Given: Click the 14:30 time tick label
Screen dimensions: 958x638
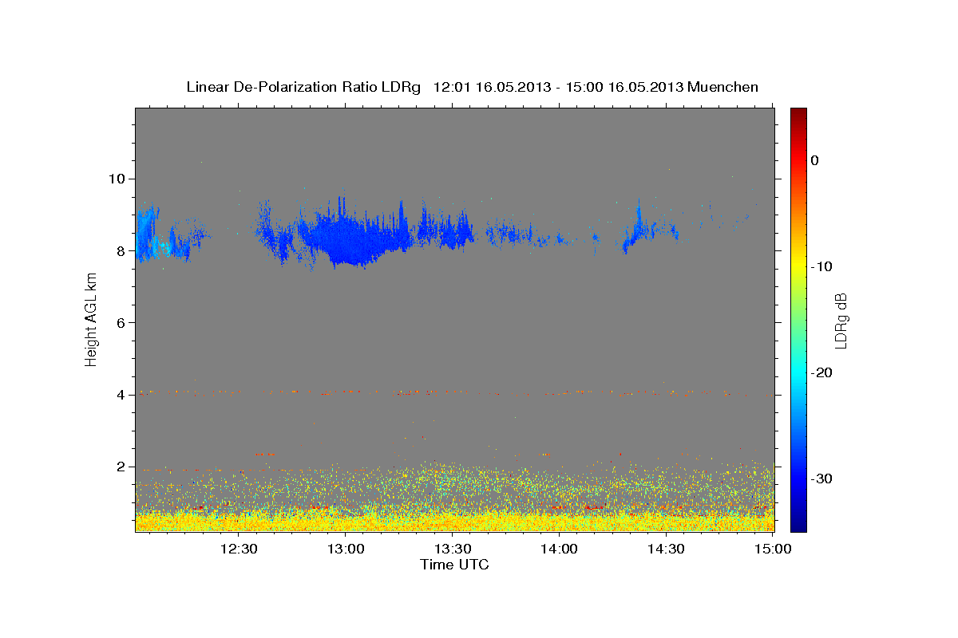Looking at the screenshot, I should pyautogui.click(x=667, y=549).
